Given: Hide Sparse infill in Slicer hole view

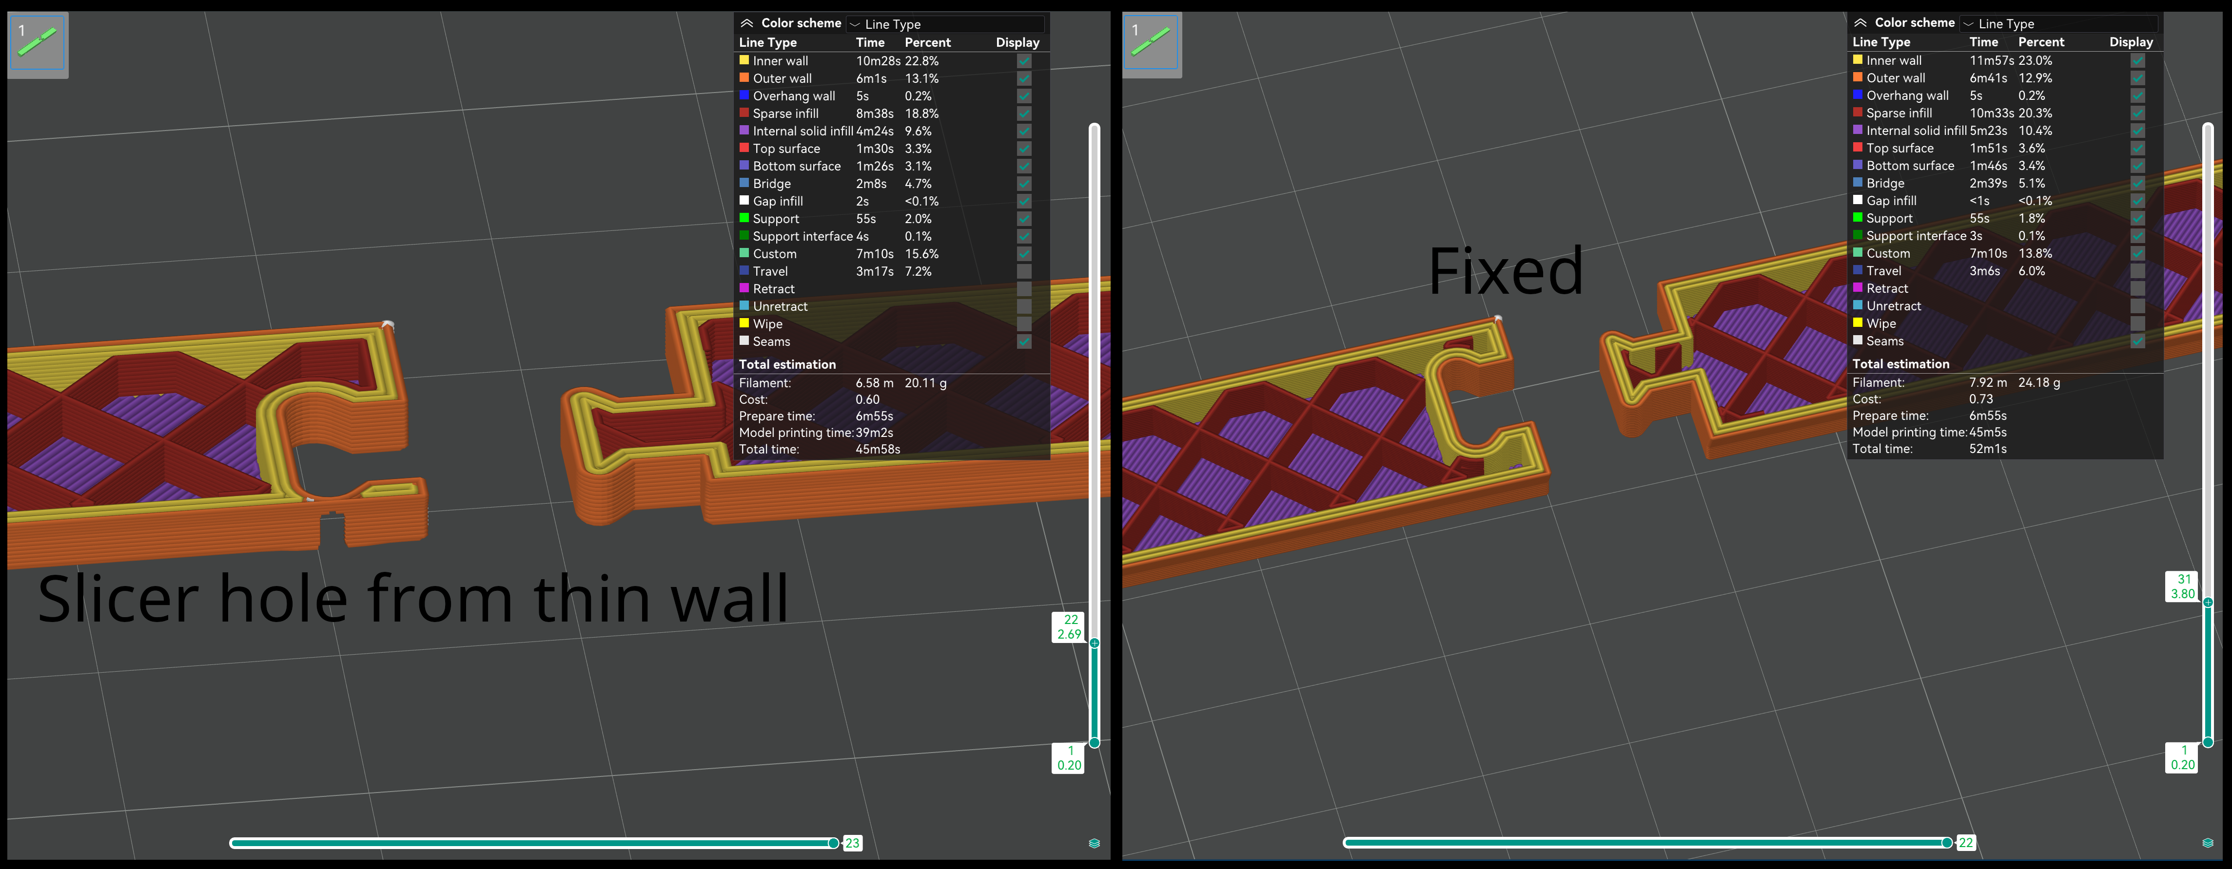Looking at the screenshot, I should 1024,113.
